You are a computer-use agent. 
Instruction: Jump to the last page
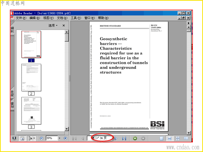click(124, 138)
